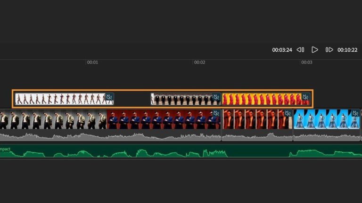Image resolution: width=362 pixels, height=203 pixels.
Task: Click the Play button
Action: point(315,50)
